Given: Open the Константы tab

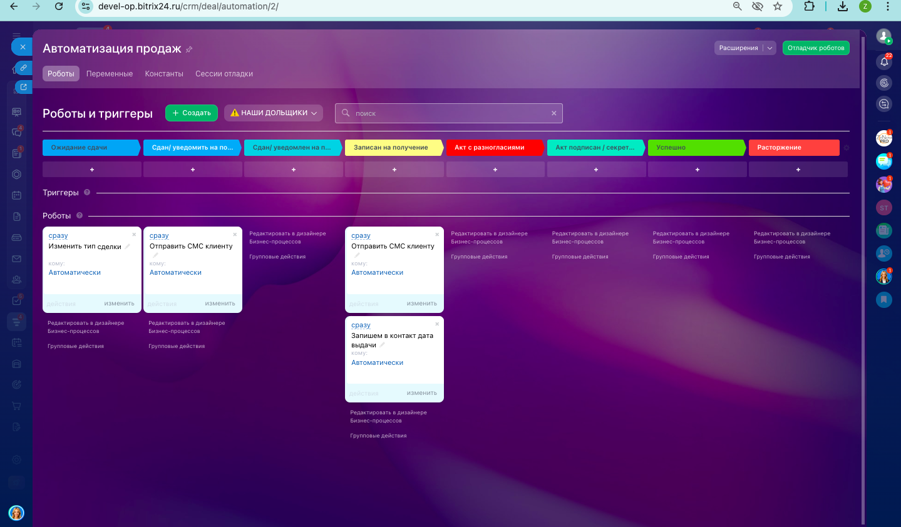Looking at the screenshot, I should (x=164, y=74).
